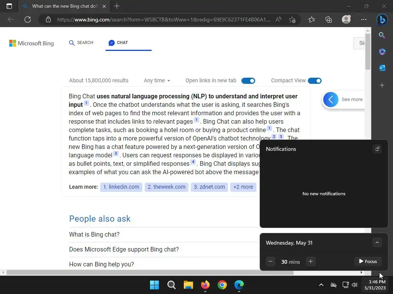Screen dimensions: 393x294
Task: Refresh the current page
Action: (x=28, y=20)
